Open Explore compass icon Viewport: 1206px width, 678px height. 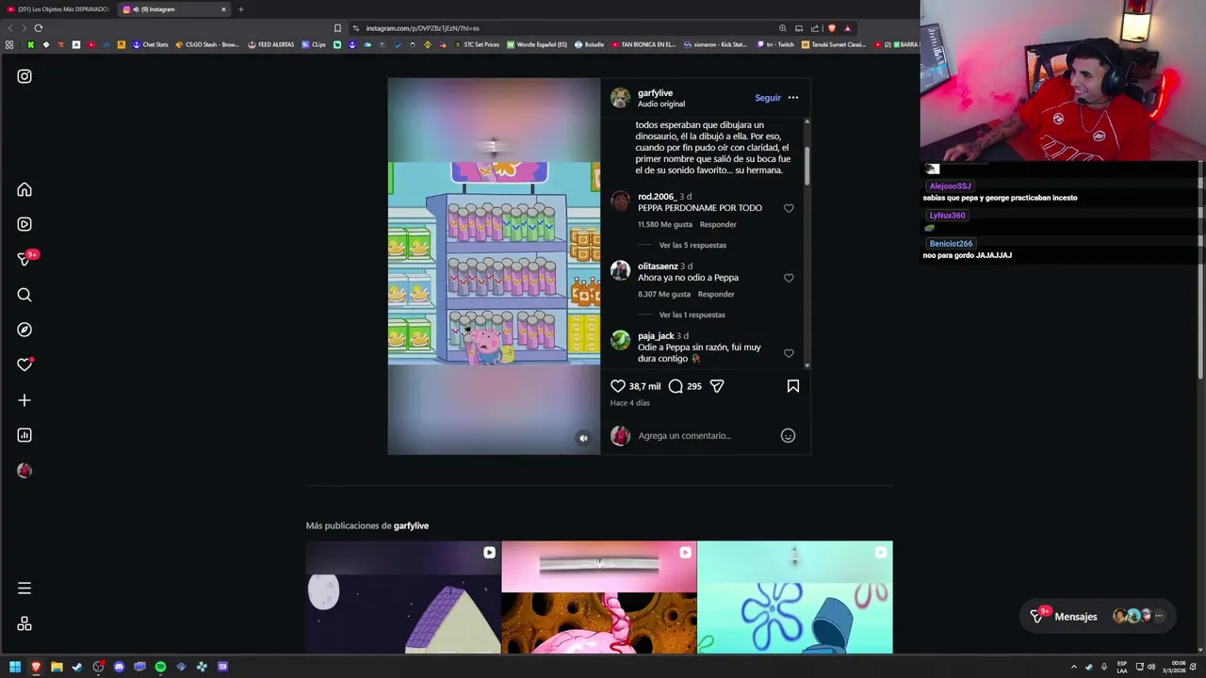coord(24,330)
